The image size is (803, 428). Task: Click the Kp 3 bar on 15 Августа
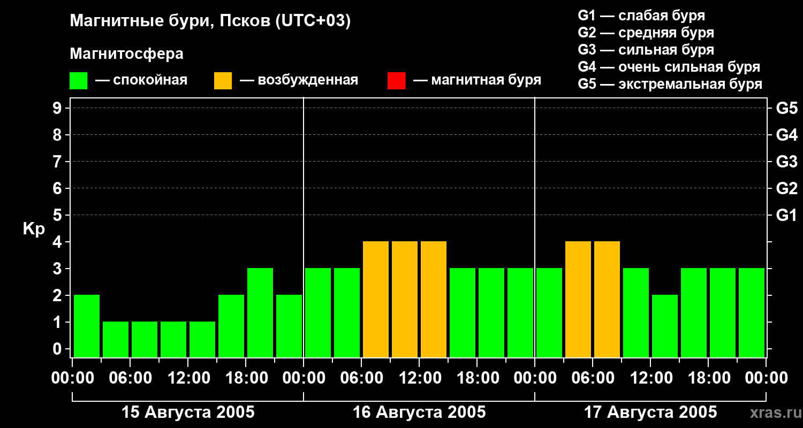(x=260, y=312)
